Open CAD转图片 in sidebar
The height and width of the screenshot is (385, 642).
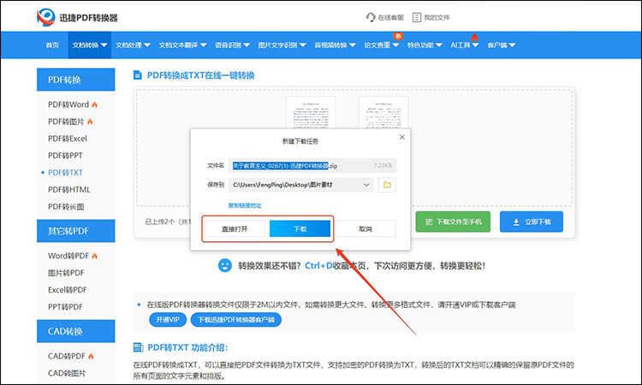coord(67,373)
